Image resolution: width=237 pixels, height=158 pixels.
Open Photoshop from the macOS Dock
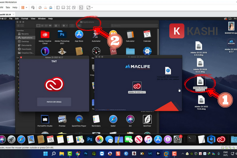coord(90,139)
